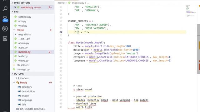
Task: Close models.py in Open Editors
Action: pos(15,7)
